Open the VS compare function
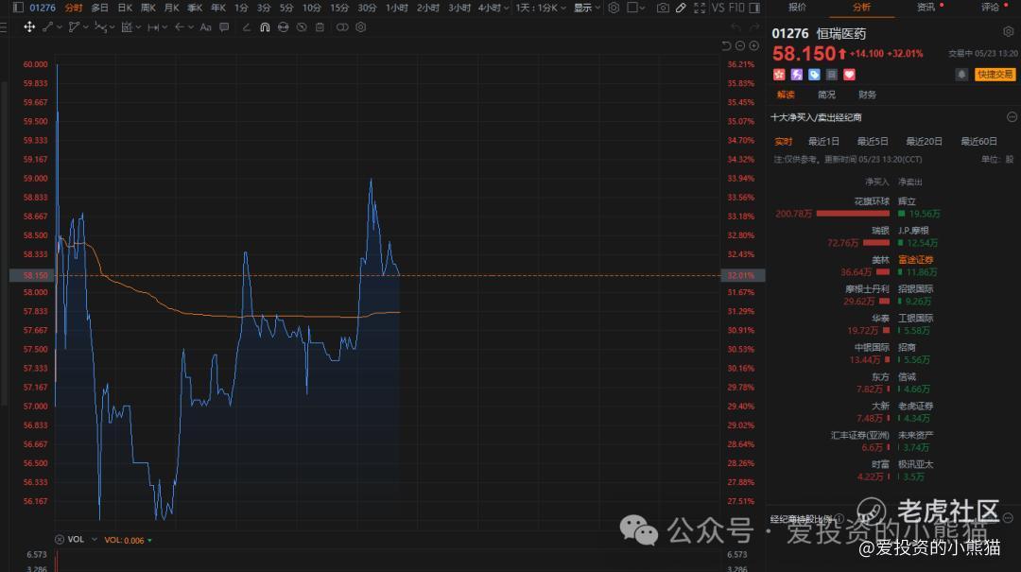The image size is (1021, 572). pyautogui.click(x=718, y=8)
